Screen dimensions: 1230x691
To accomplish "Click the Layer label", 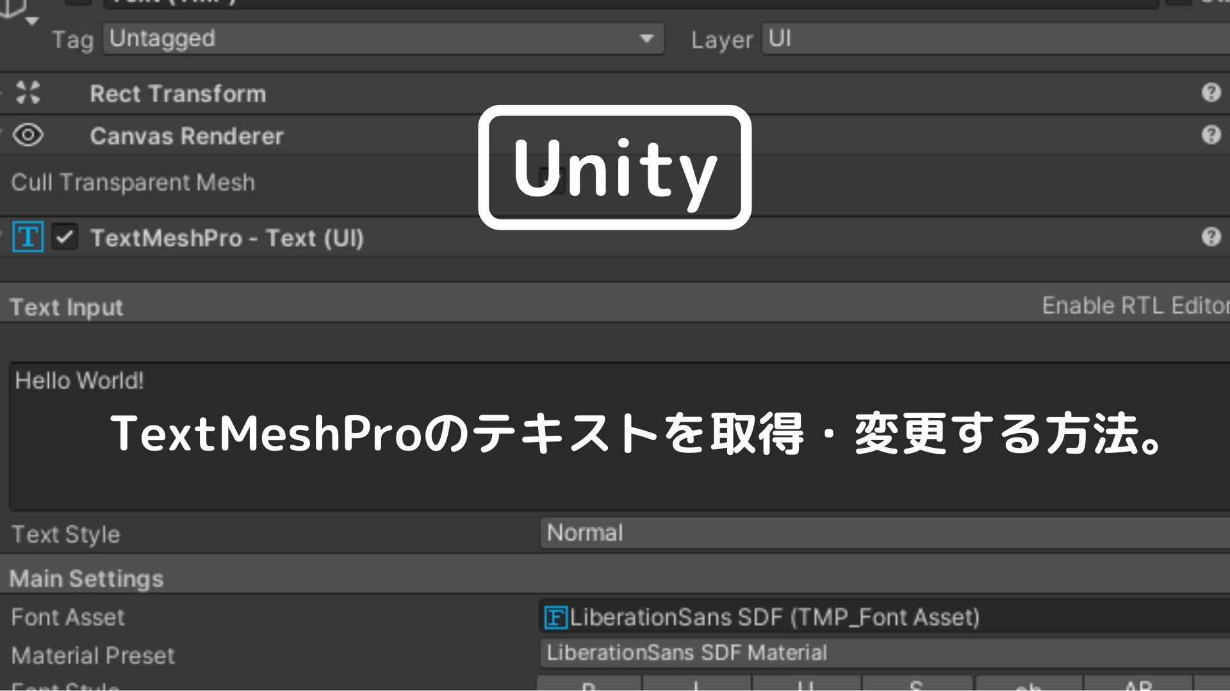I will (x=722, y=40).
